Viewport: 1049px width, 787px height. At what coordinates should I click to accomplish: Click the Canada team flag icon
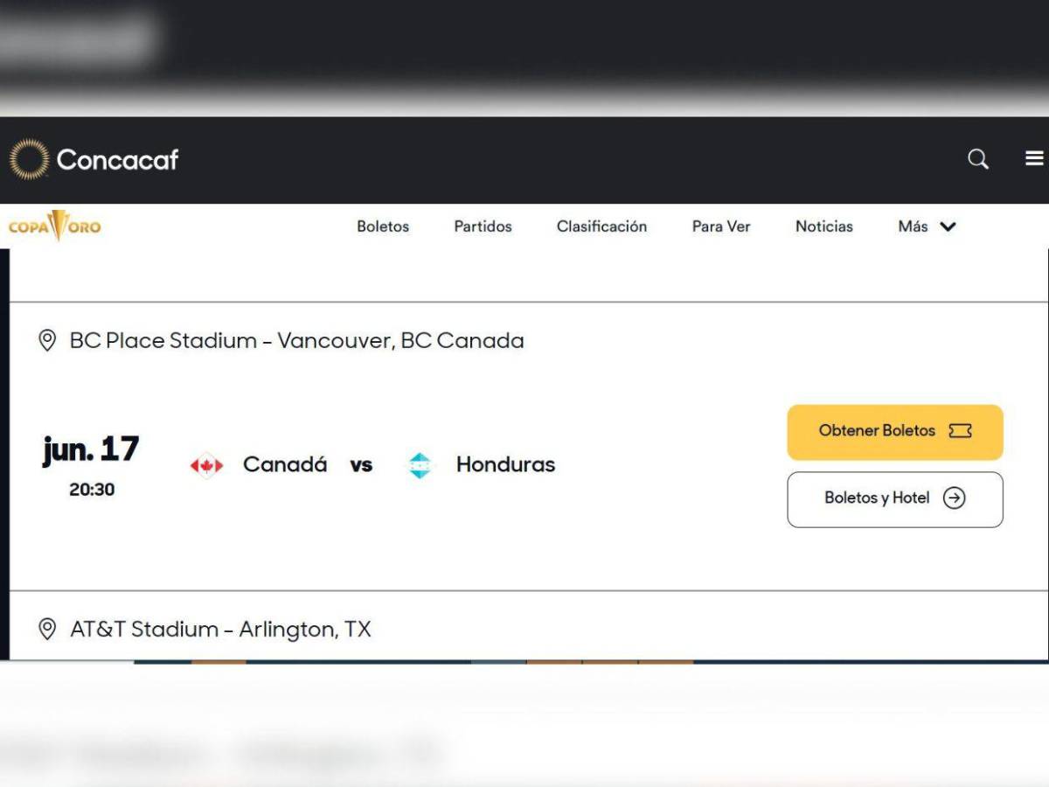(x=206, y=465)
